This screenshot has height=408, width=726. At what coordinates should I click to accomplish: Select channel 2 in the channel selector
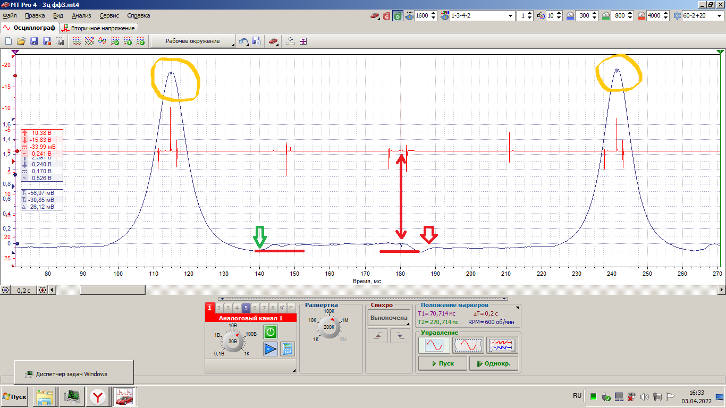coord(219,308)
